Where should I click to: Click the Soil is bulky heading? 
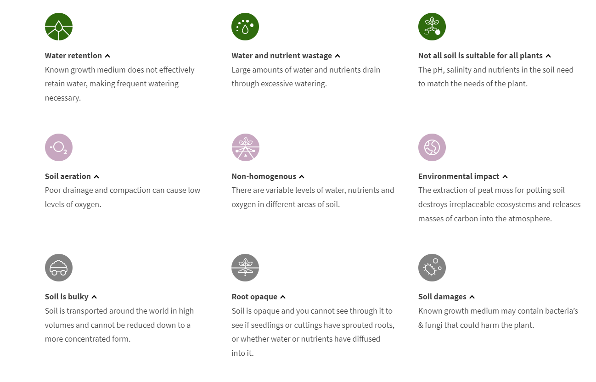pyautogui.click(x=67, y=297)
